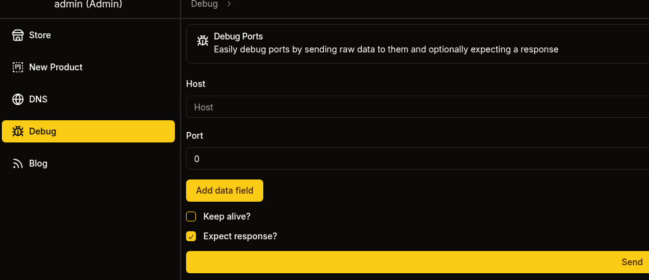This screenshot has height=280, width=649.
Task: Click the DNS globe icon
Action: [18, 99]
